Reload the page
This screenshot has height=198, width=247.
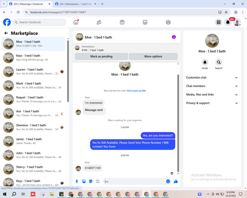pyautogui.click(x=18, y=12)
